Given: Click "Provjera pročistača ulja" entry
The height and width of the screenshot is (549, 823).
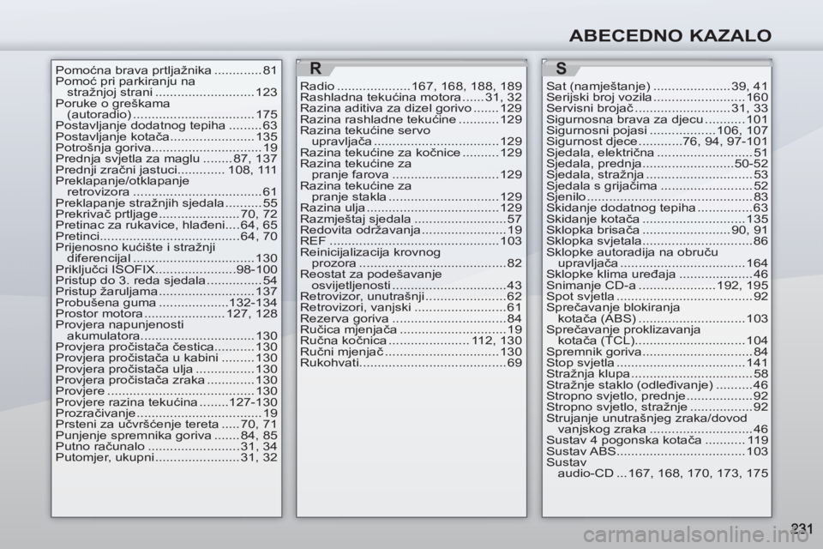Looking at the screenshot, I should [x=166, y=369].
